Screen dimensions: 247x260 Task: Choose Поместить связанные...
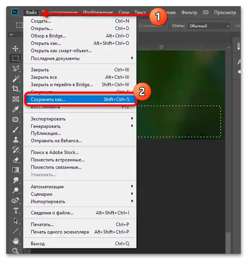point(80,167)
